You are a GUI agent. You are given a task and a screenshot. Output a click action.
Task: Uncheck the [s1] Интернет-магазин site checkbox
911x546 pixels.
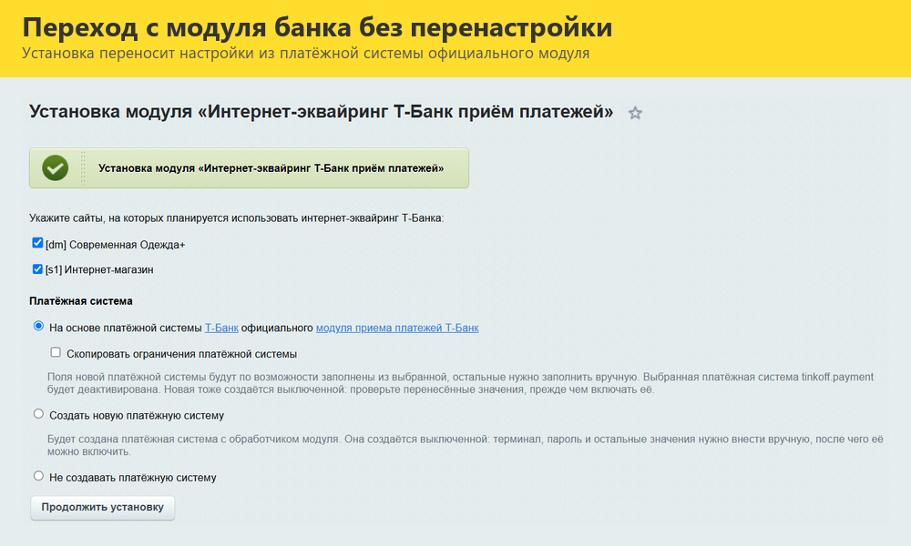[37, 268]
